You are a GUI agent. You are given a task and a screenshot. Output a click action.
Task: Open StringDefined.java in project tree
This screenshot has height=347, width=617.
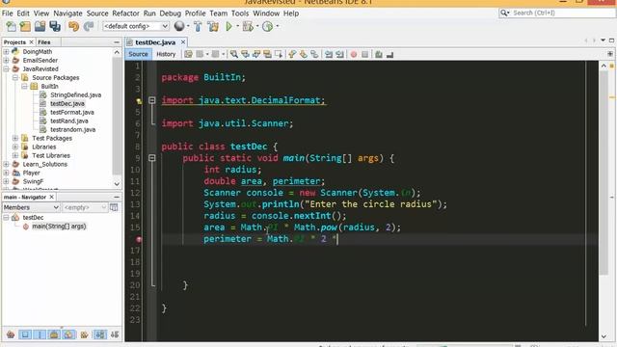coord(75,94)
